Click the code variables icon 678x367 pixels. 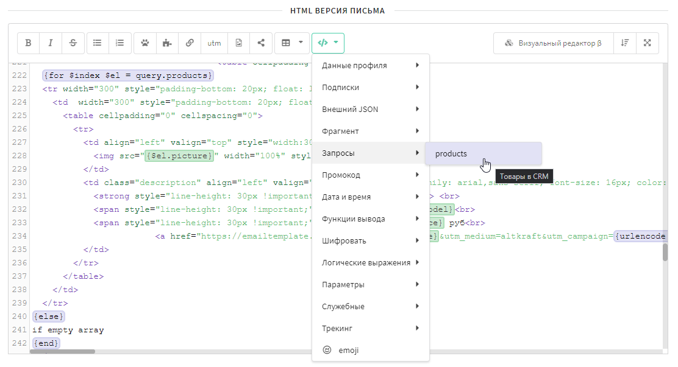coord(323,43)
